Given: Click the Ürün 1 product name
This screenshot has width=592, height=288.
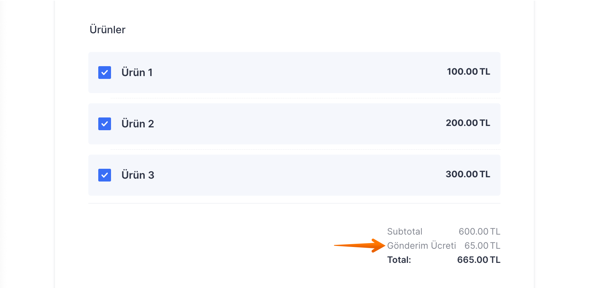Looking at the screenshot, I should [137, 73].
